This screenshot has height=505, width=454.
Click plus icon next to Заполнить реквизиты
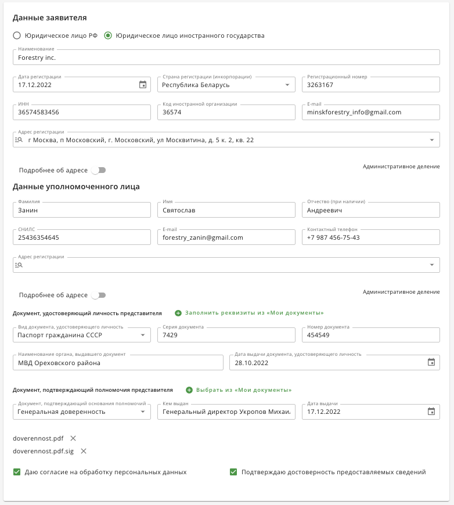[x=178, y=313]
